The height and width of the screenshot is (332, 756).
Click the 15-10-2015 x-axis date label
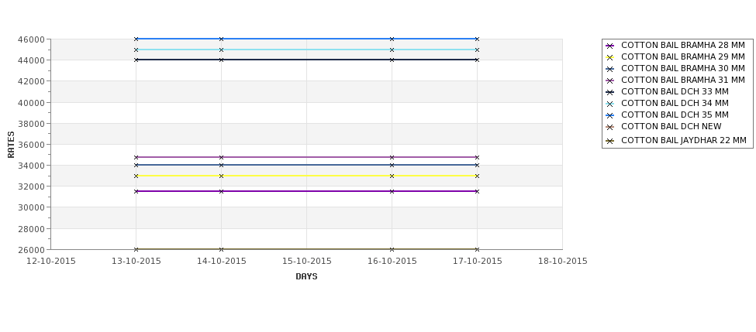(x=306, y=262)
